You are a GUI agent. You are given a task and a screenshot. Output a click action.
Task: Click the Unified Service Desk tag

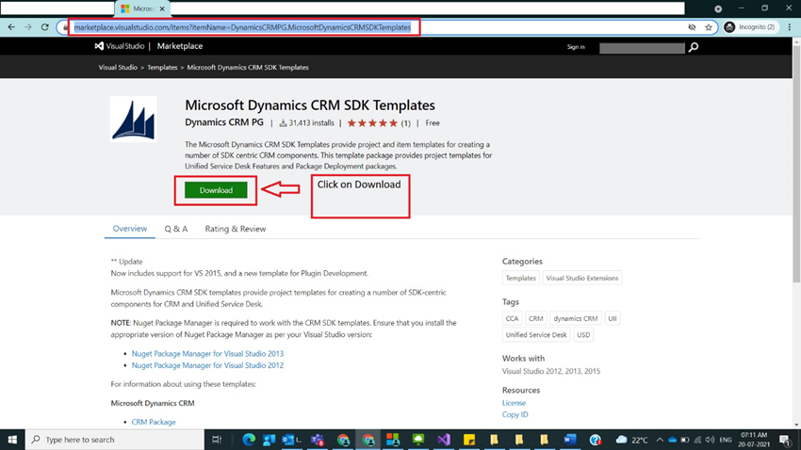click(536, 335)
